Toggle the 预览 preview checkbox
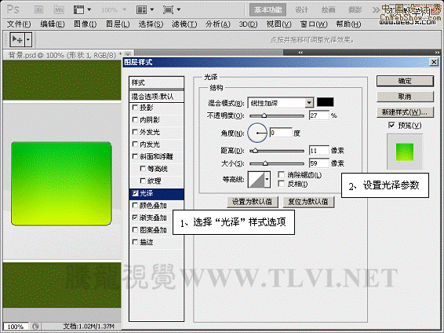This screenshot has width=444, height=333. tap(391, 125)
